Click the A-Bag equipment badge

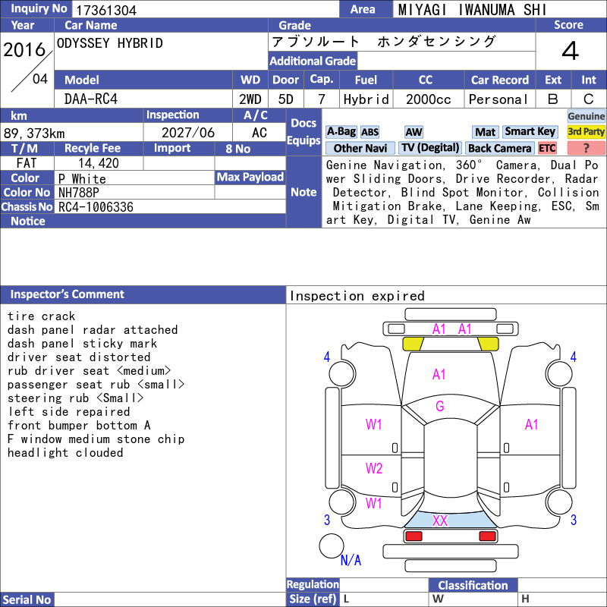coord(341,132)
